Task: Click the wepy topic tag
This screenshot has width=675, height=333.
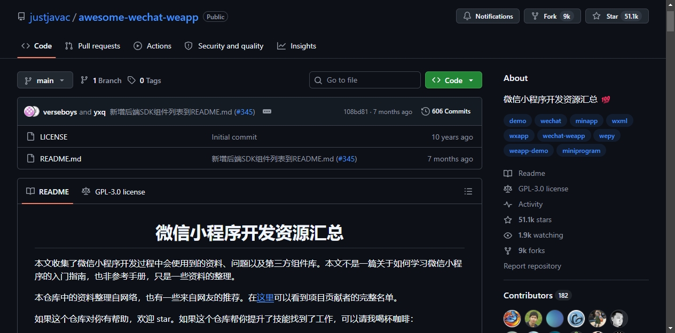Action: point(607,136)
